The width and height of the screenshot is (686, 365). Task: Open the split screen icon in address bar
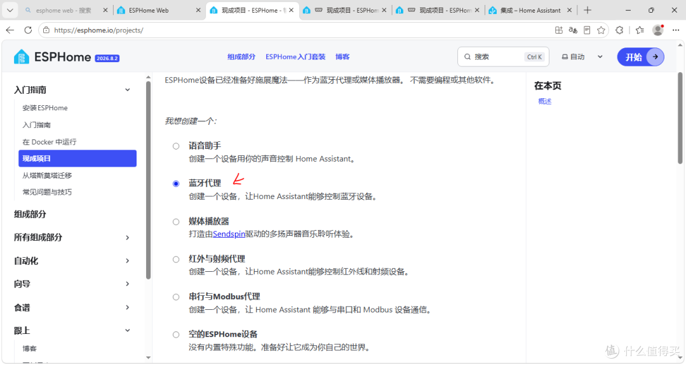(559, 30)
